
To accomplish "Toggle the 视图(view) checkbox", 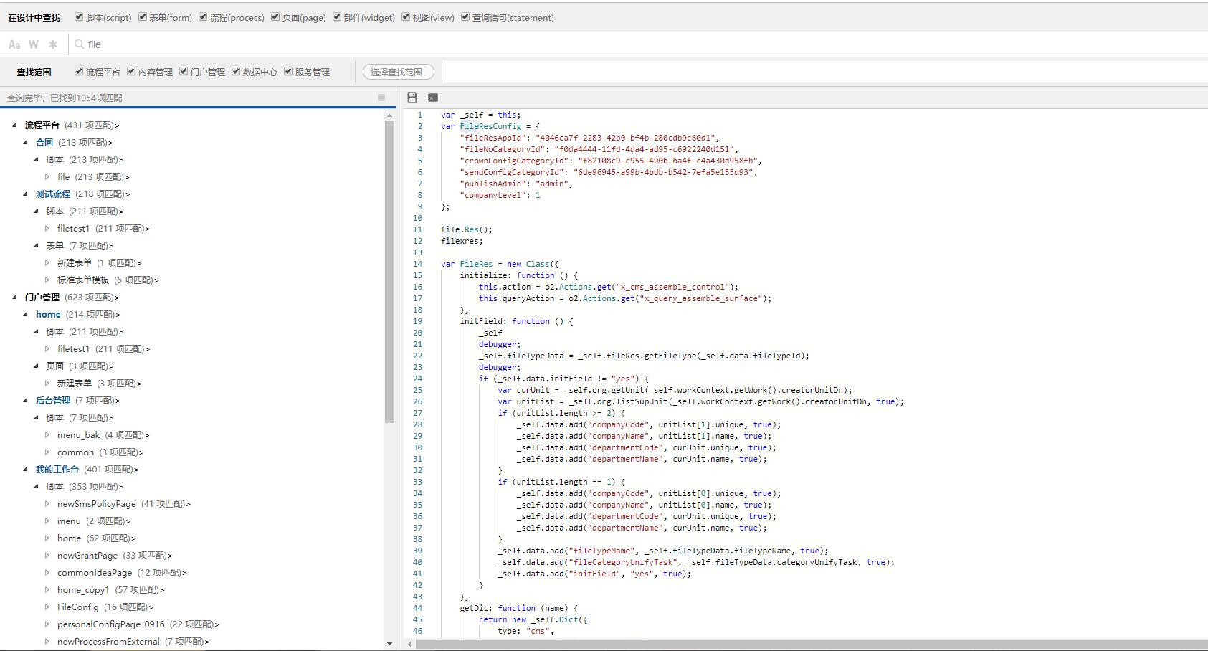I will coord(406,17).
